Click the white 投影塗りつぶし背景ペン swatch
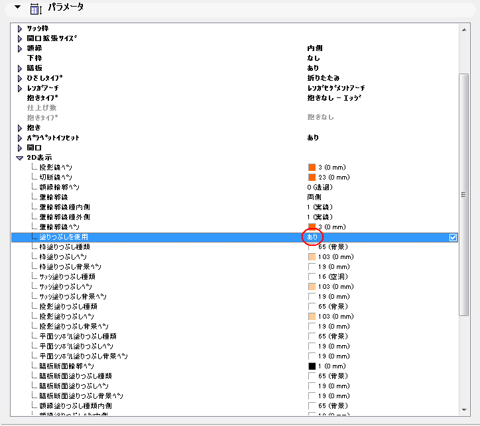Viewport: 480px width, 426px height. coord(312,327)
